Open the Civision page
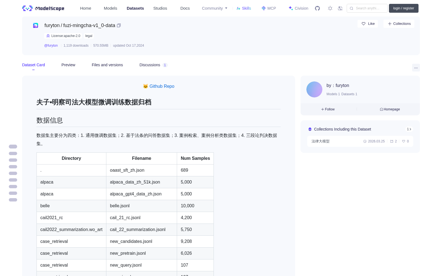 tap(298, 8)
